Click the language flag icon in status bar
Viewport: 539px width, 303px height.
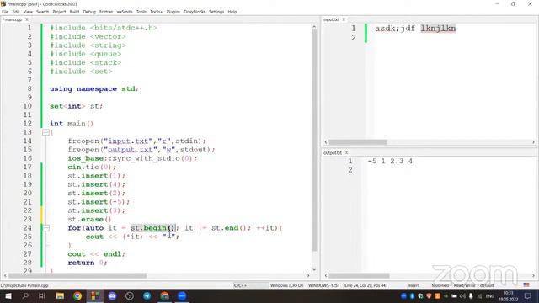tap(526, 284)
